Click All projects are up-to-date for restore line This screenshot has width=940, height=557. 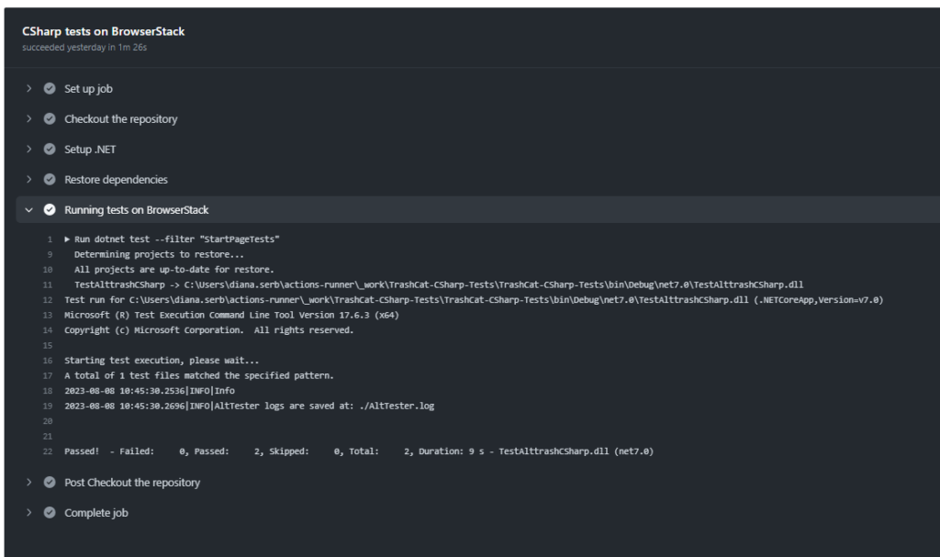[x=173, y=270]
